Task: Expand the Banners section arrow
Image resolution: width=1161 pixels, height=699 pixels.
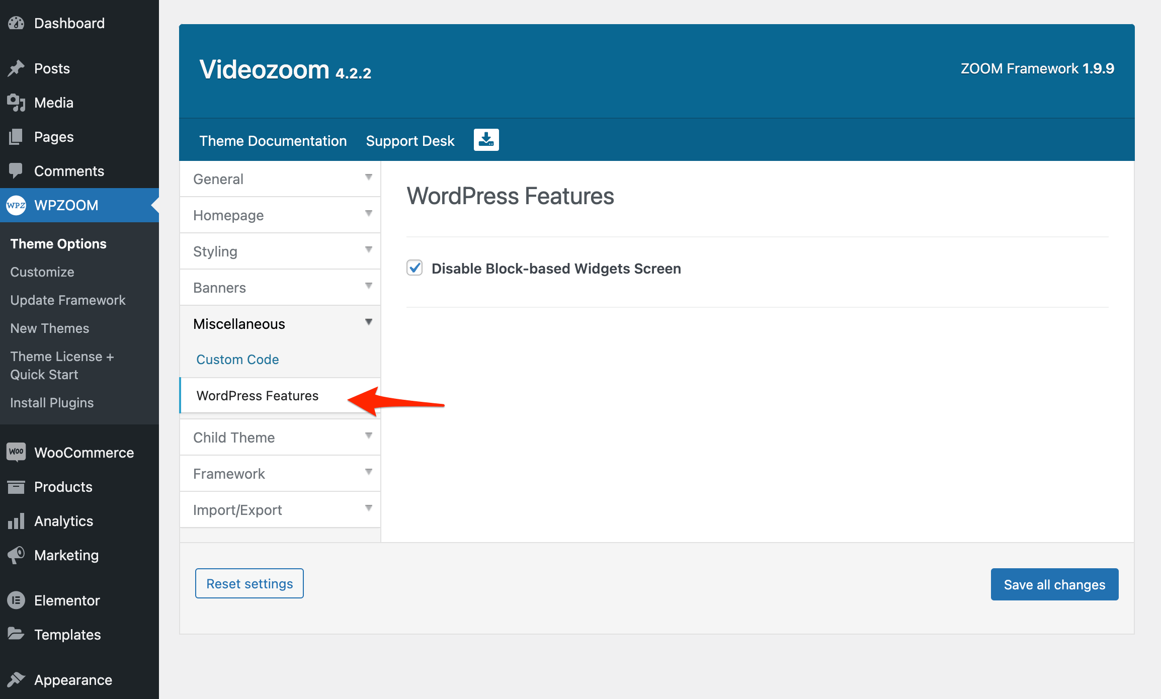Action: coord(369,286)
